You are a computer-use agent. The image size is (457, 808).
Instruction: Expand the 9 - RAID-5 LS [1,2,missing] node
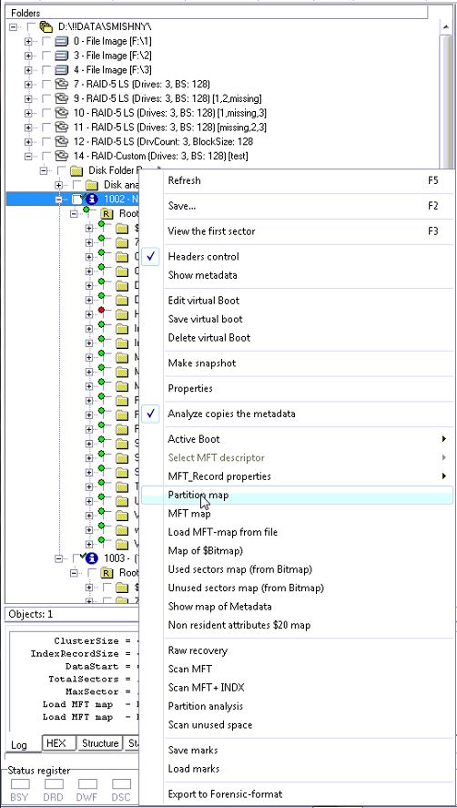tap(29, 98)
